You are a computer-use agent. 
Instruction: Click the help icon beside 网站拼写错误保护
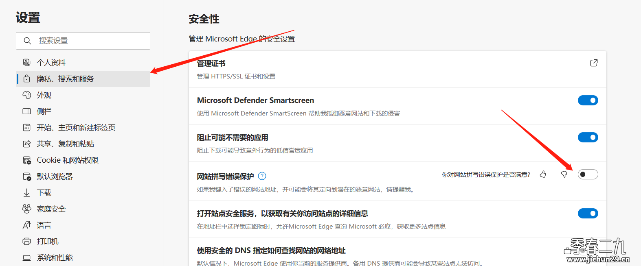[262, 176]
